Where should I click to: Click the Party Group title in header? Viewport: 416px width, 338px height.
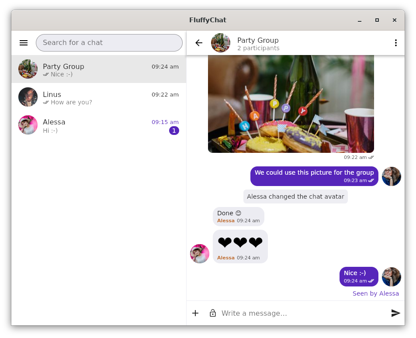point(258,41)
